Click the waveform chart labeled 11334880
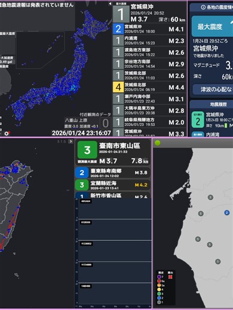The image size is (233, 310). pos(115,272)
